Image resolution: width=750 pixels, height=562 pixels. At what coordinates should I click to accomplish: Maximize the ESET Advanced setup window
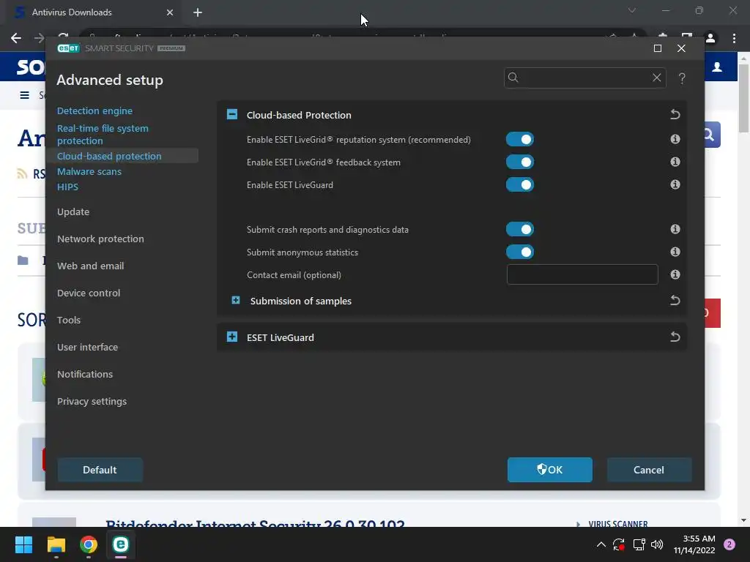pos(657,48)
